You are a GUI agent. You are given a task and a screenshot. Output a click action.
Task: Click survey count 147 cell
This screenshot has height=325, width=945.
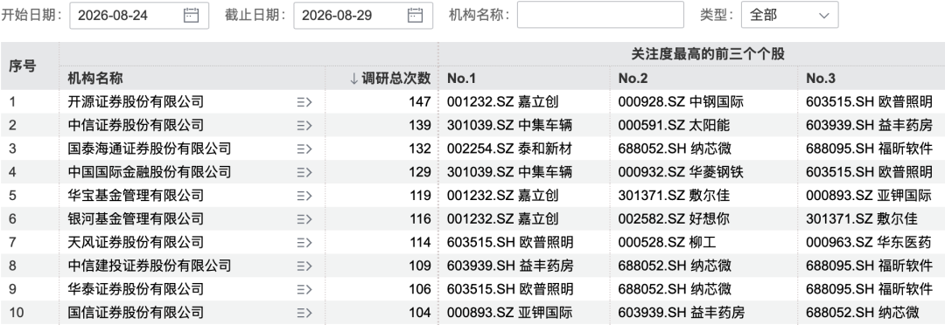click(420, 101)
